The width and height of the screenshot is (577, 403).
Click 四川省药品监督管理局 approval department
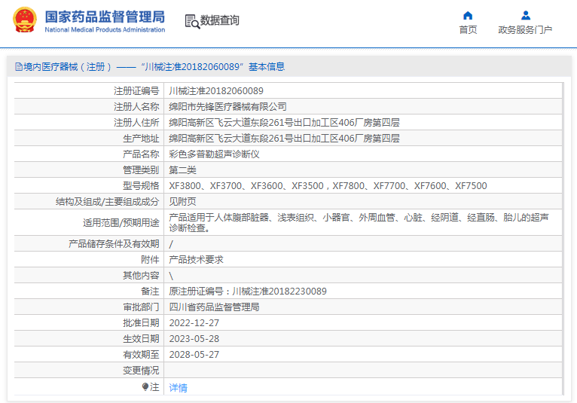click(214, 307)
